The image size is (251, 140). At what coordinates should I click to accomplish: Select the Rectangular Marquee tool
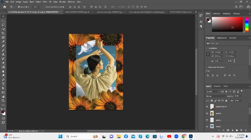coord(3,21)
